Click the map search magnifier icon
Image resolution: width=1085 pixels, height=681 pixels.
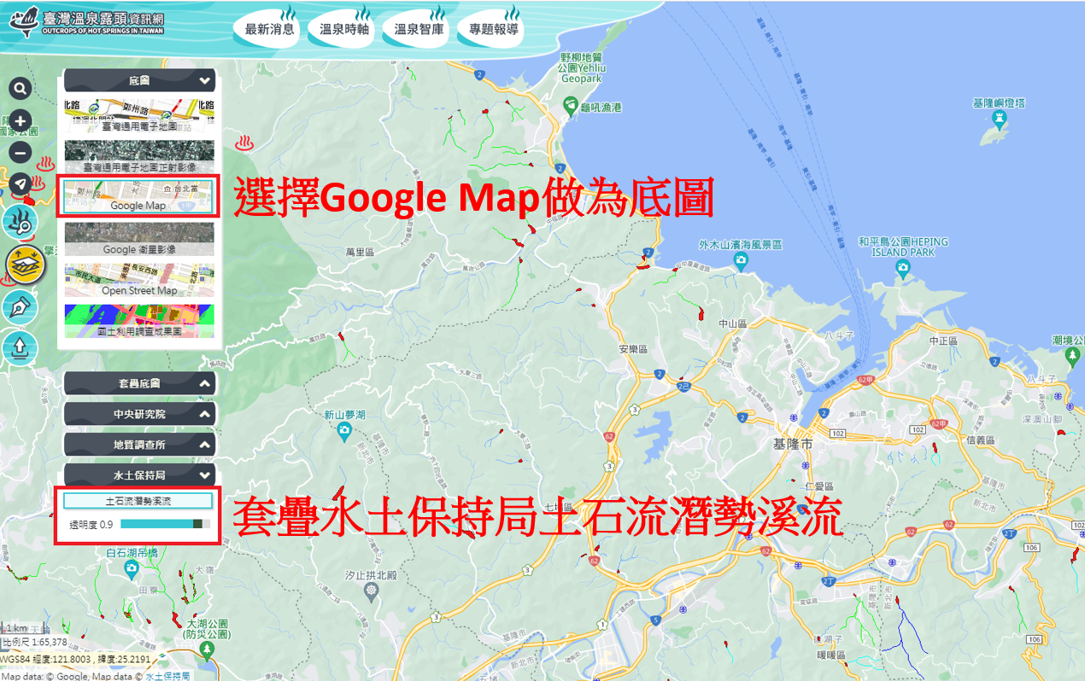(x=21, y=89)
